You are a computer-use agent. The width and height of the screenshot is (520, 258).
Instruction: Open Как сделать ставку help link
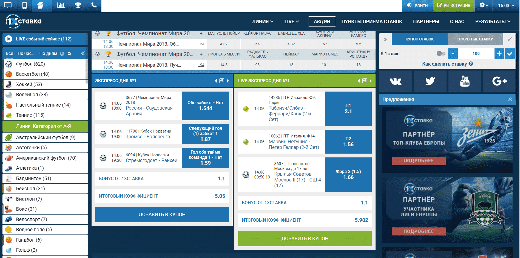(x=447, y=64)
